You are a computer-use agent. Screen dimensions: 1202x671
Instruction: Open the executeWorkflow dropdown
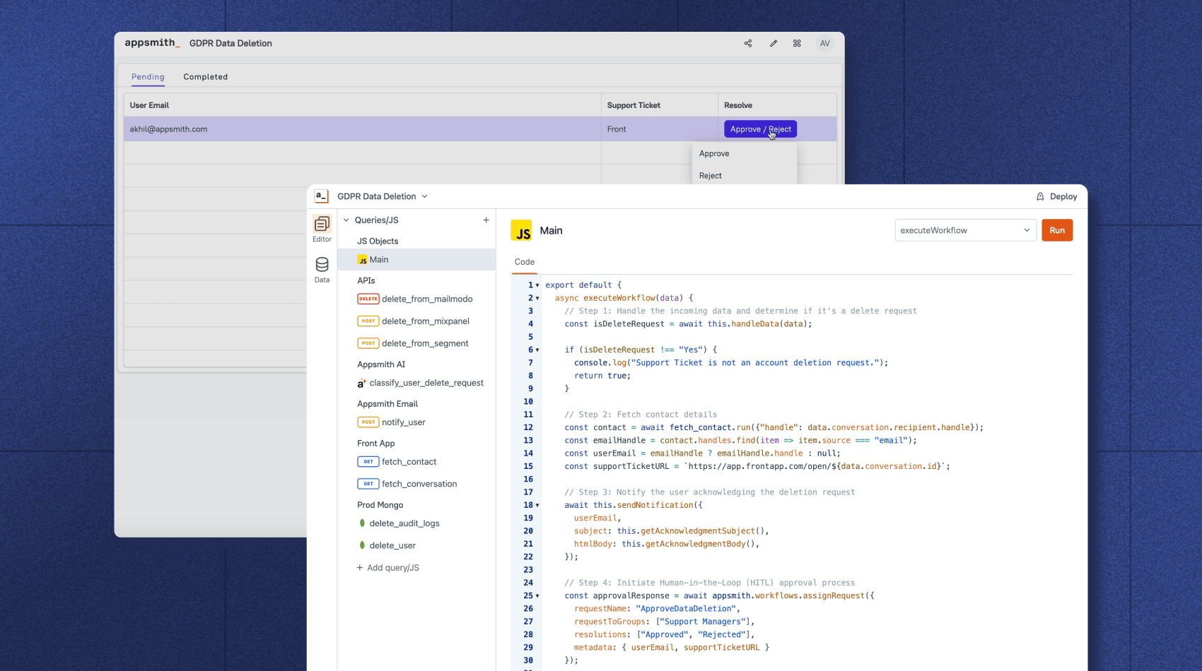tap(965, 230)
